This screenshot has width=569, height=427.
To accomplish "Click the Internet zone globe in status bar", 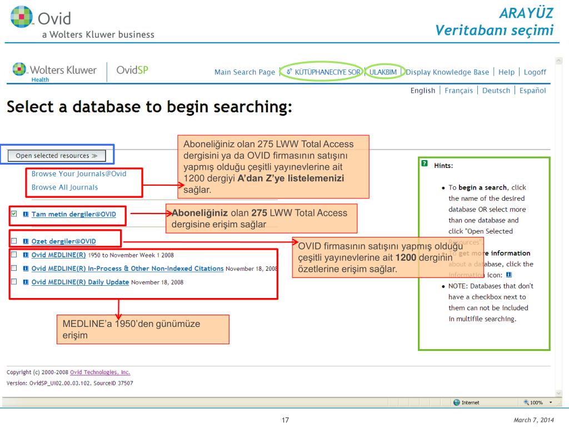I will (x=457, y=403).
